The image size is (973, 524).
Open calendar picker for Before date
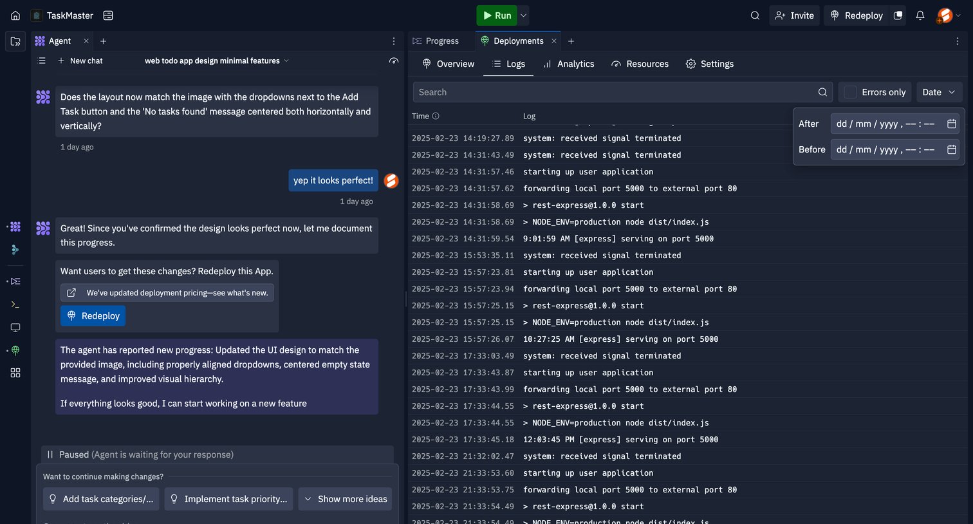click(952, 149)
